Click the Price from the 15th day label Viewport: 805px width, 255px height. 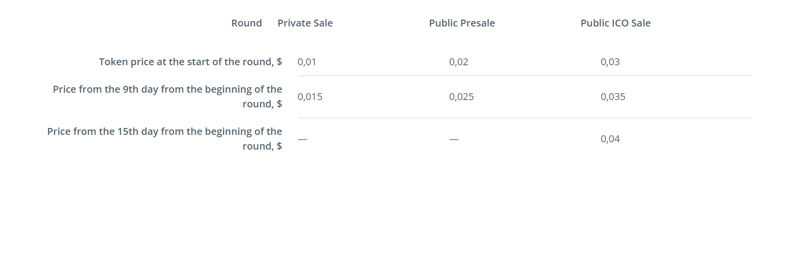[x=165, y=139]
